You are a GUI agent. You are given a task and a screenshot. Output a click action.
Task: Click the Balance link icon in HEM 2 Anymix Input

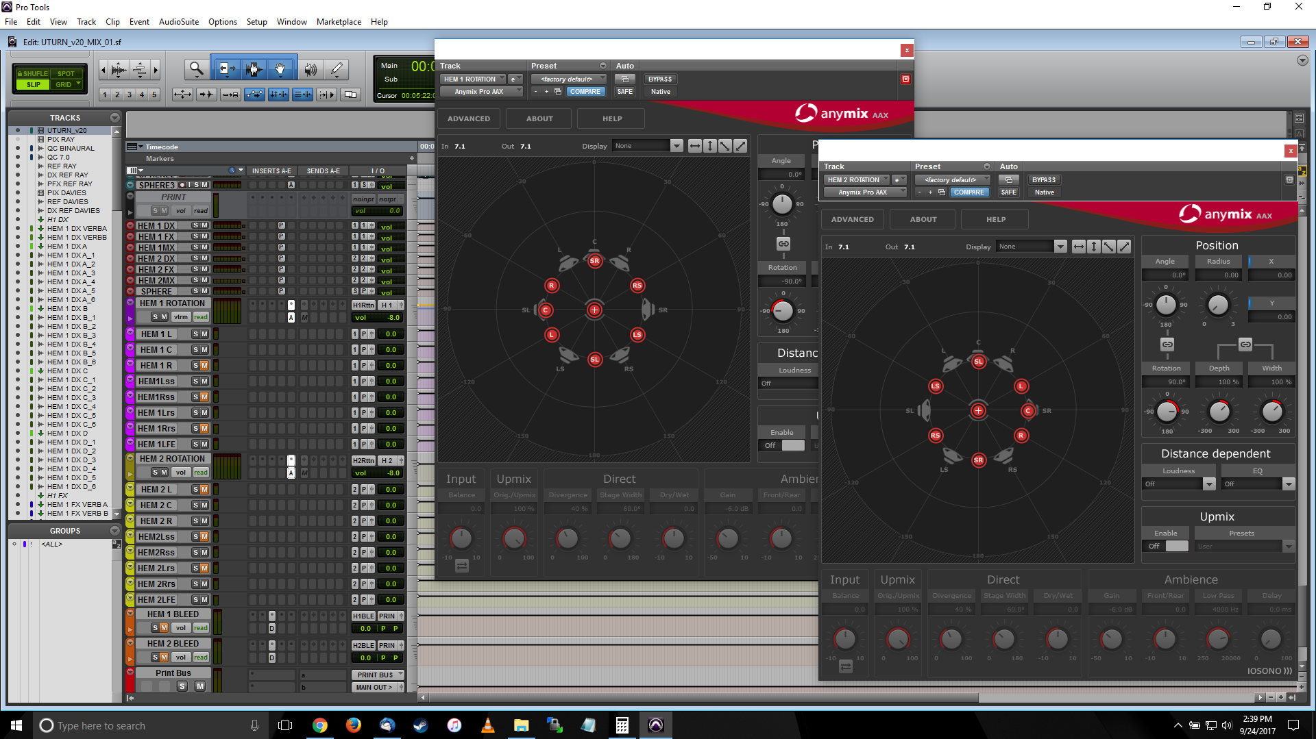tap(845, 666)
